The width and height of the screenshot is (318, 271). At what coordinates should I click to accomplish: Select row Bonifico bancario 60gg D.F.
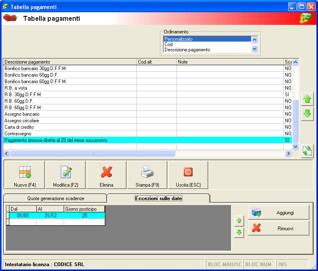(x=148, y=75)
